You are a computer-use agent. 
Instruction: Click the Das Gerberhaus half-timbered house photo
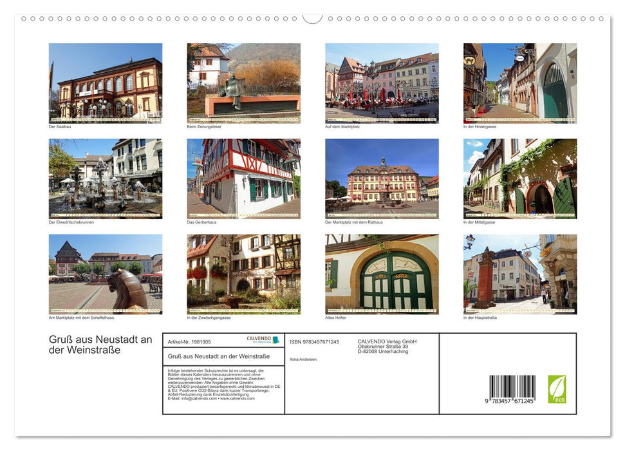(x=243, y=178)
